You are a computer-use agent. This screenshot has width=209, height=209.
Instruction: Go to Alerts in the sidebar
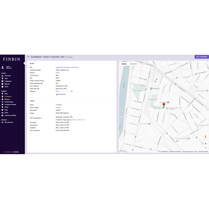pyautogui.click(x=7, y=86)
